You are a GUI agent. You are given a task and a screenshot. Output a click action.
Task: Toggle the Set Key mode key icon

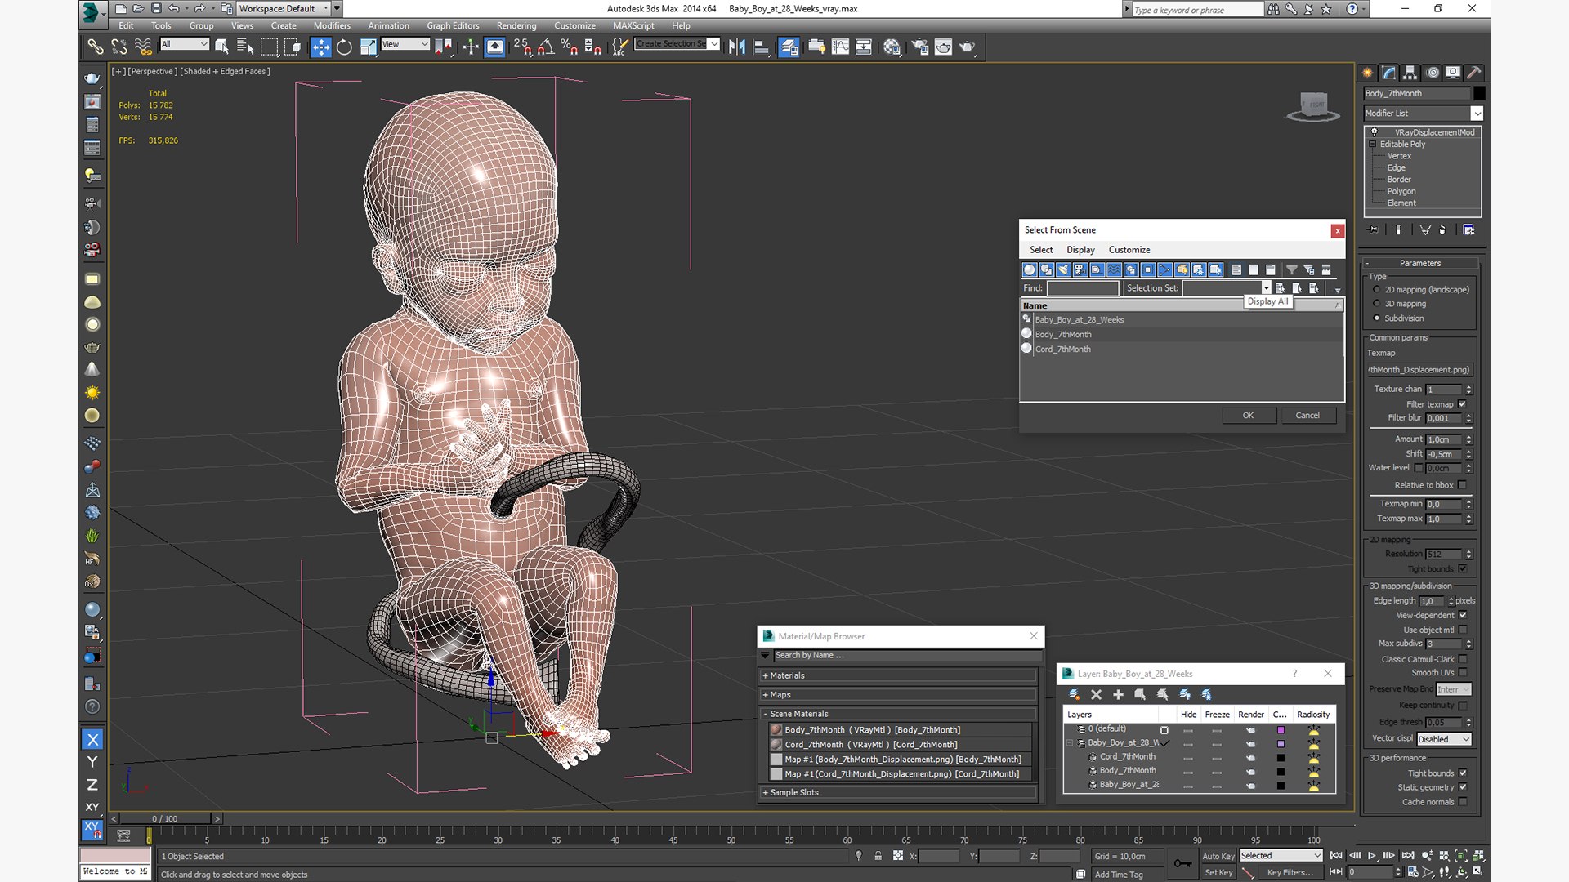click(1182, 863)
